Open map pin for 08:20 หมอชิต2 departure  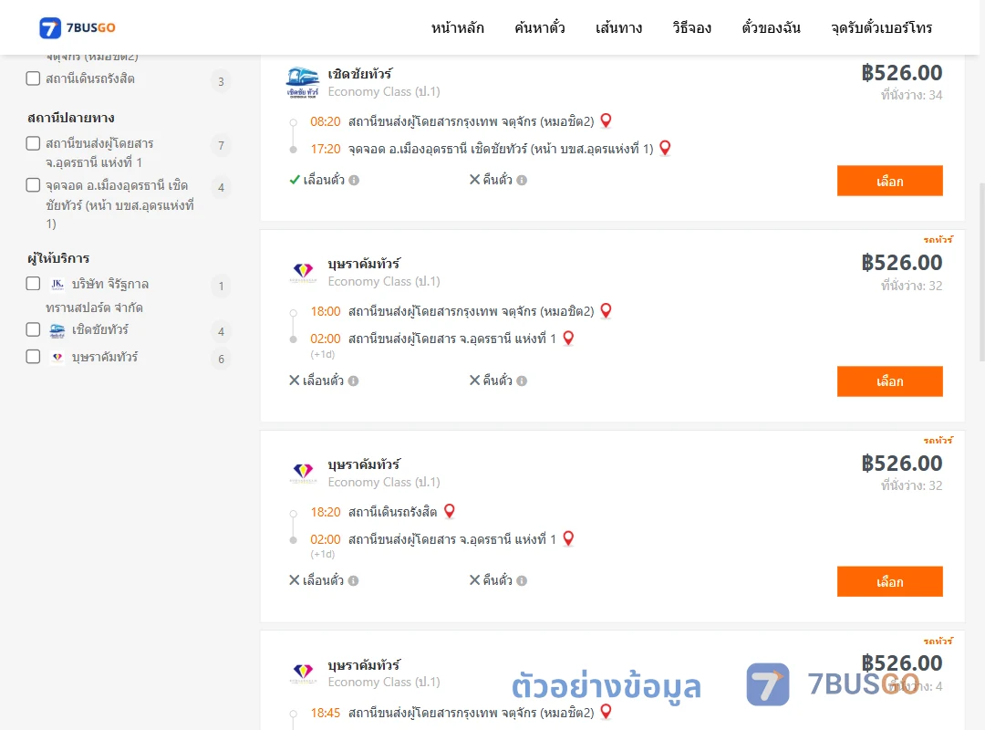pos(607,120)
